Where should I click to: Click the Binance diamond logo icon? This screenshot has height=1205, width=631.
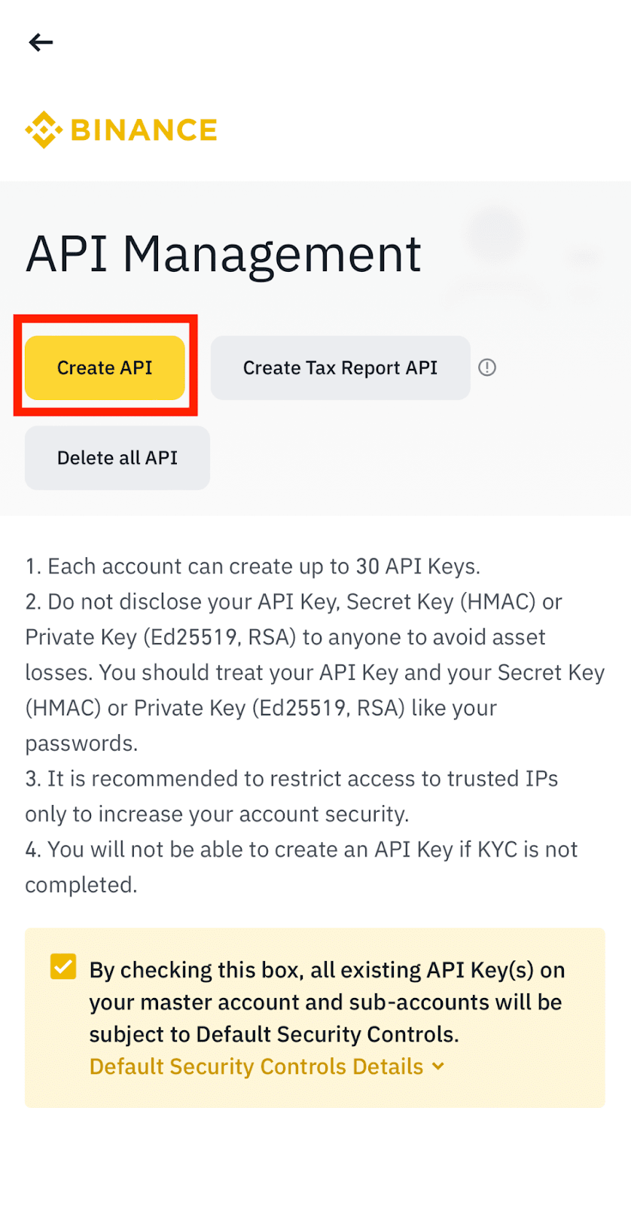pyautogui.click(x=44, y=130)
